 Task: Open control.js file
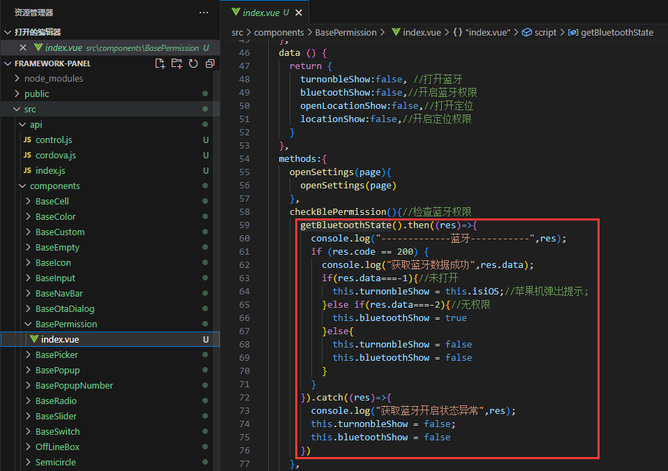[x=54, y=140]
